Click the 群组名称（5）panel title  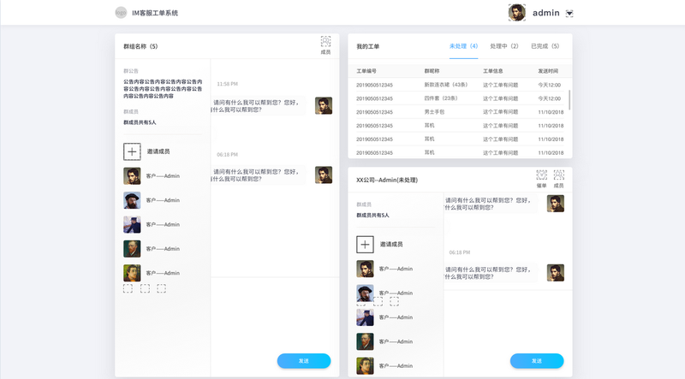pyautogui.click(x=140, y=46)
